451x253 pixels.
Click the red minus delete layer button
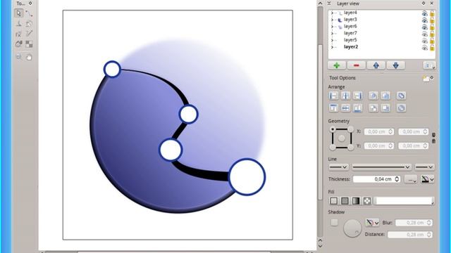pos(357,65)
